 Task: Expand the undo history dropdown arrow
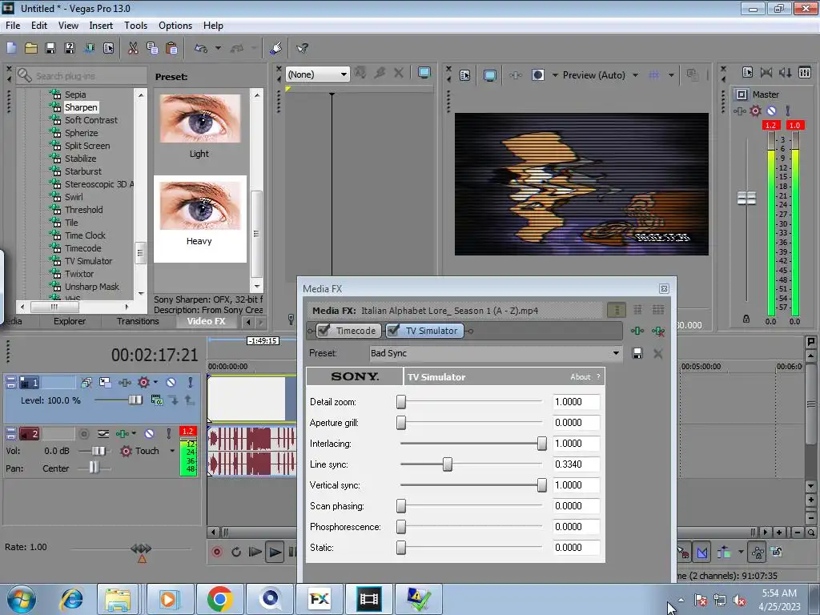click(x=218, y=48)
